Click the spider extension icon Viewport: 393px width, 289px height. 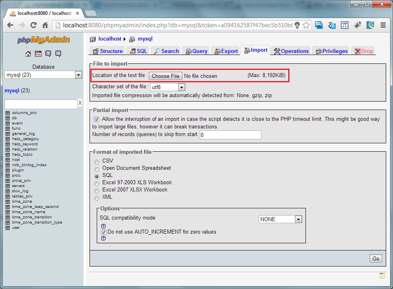point(357,25)
